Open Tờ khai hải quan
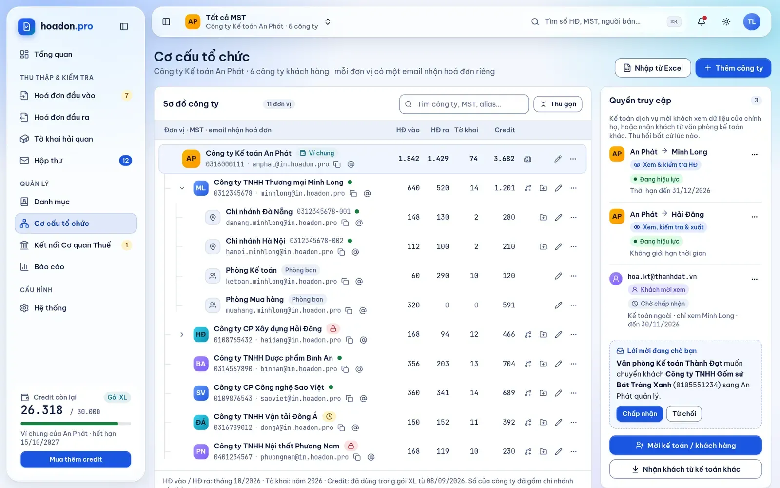 point(76,139)
